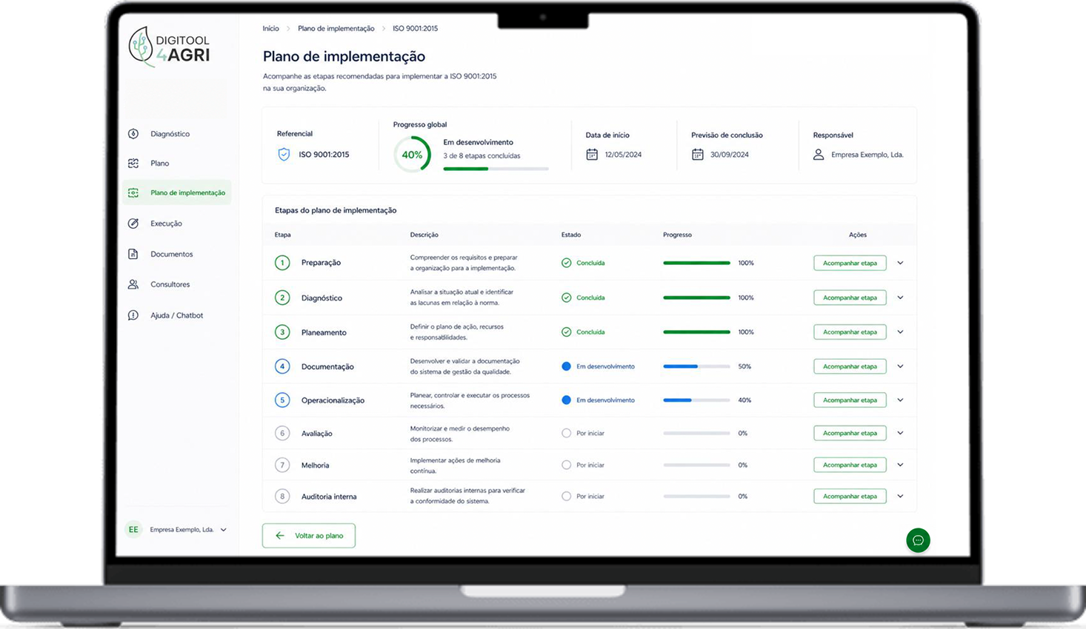Expand the Avaliação row chevron
Image resolution: width=1086 pixels, height=629 pixels.
900,433
